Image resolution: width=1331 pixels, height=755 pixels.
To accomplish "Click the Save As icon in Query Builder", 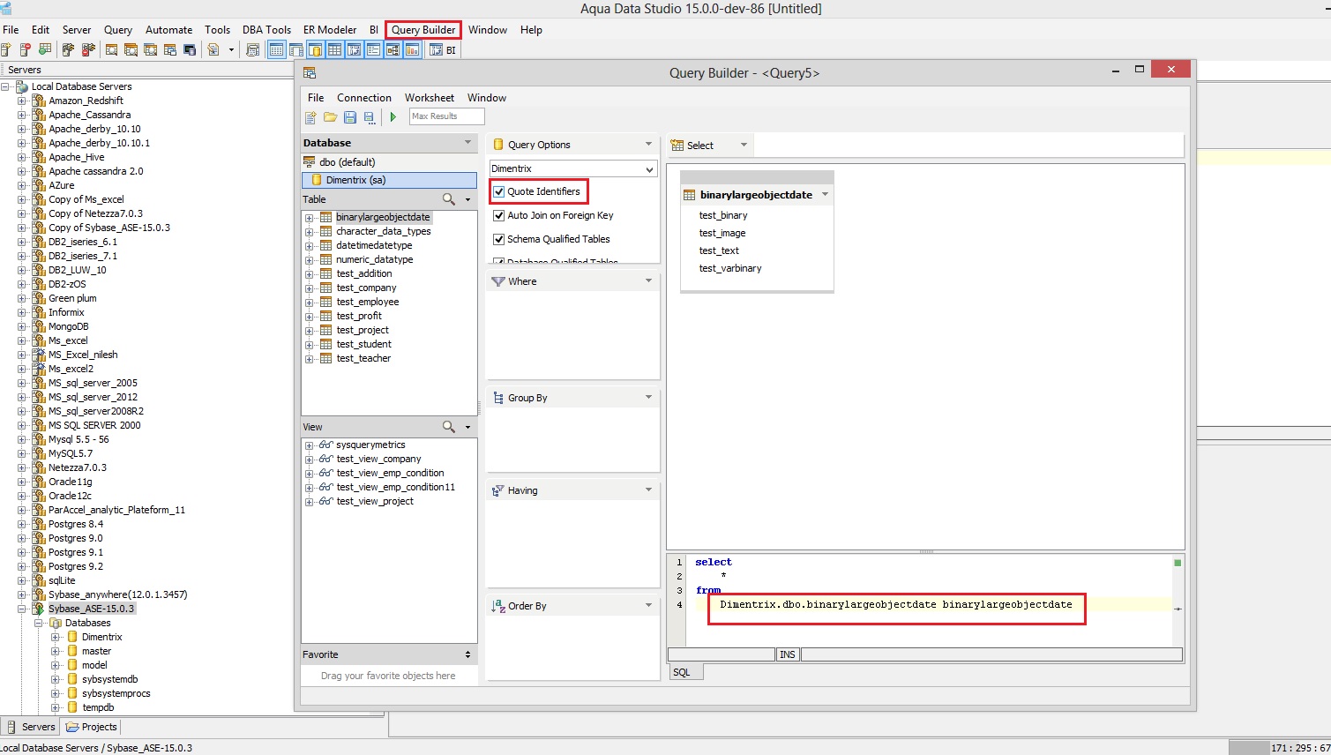I will point(369,117).
